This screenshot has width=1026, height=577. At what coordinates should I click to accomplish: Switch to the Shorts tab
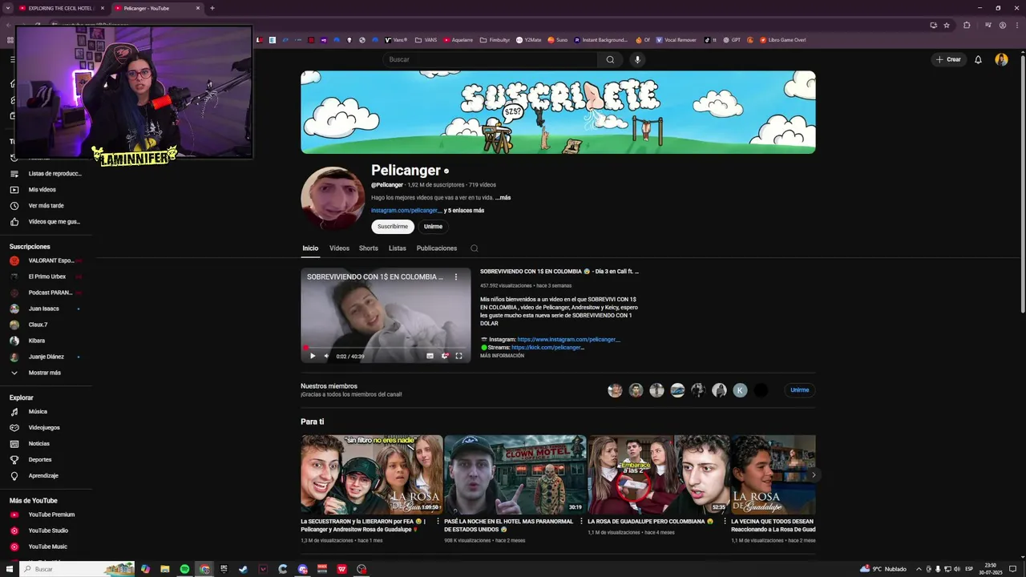pyautogui.click(x=369, y=248)
